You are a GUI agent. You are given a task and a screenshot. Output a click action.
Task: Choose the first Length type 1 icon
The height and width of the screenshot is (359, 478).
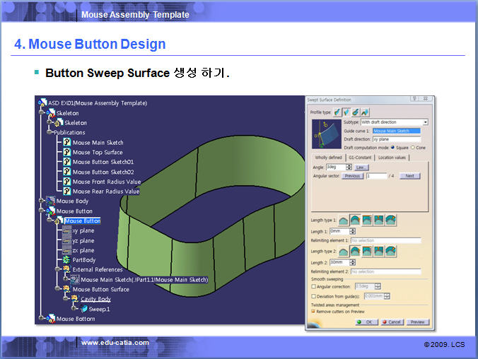[x=343, y=220]
